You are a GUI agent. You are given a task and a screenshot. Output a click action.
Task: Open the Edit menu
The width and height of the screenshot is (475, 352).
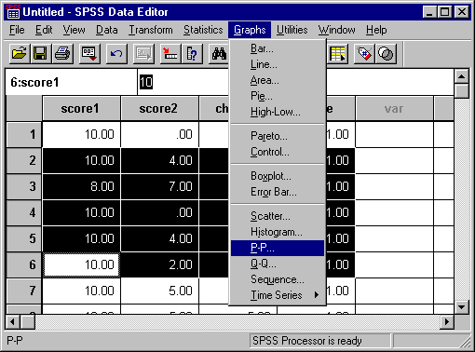pos(44,30)
